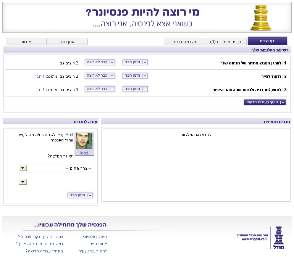Viewport: 294px width, 257px height.
Task: Open the מה כולם רוצים tab
Action: coord(185,42)
